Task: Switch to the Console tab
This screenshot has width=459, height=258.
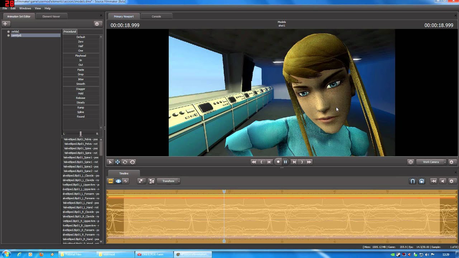Action: (x=156, y=16)
